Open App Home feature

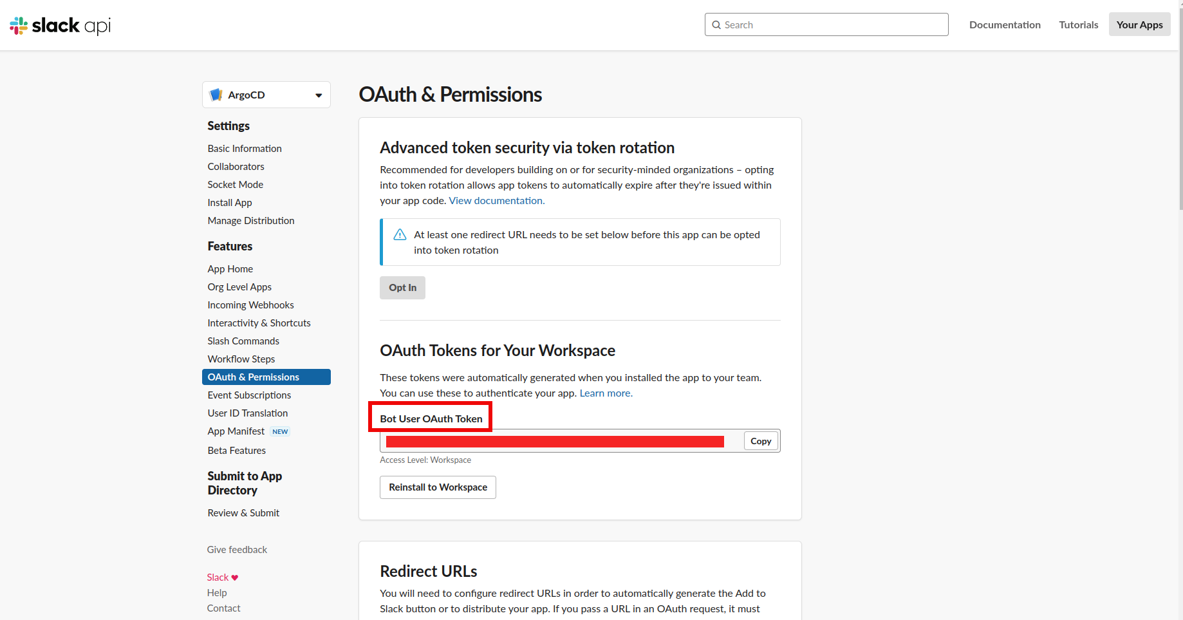tap(230, 268)
